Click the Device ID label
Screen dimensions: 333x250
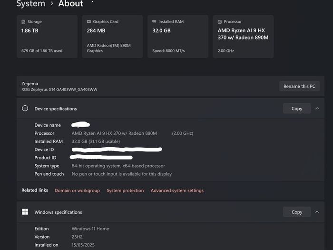click(44, 150)
